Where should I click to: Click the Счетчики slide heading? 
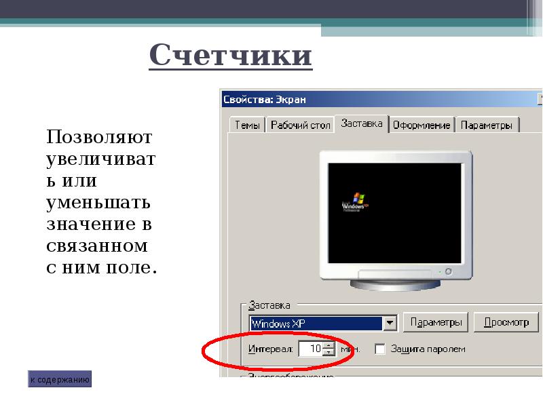(231, 55)
